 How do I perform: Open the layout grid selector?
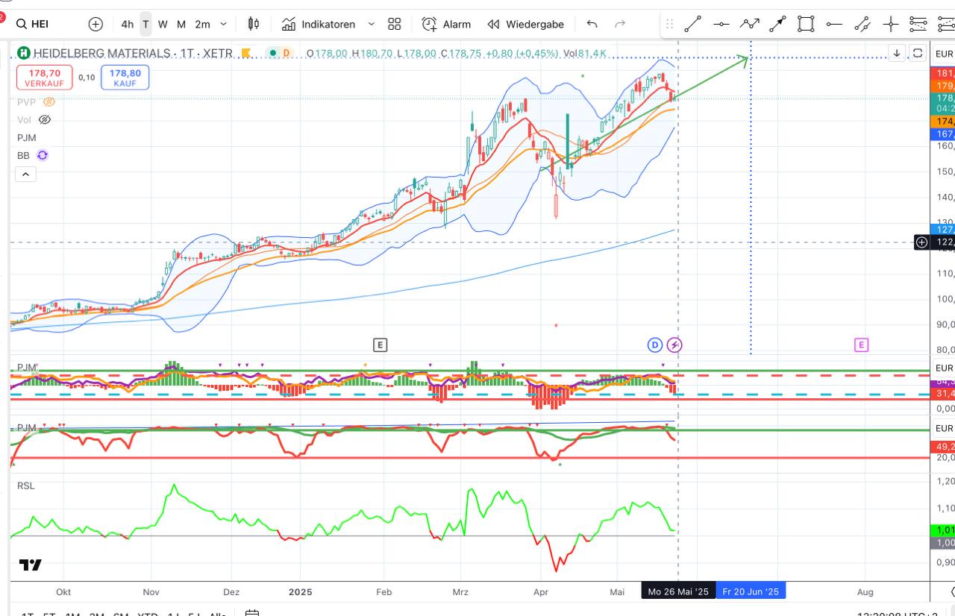pyautogui.click(x=395, y=24)
